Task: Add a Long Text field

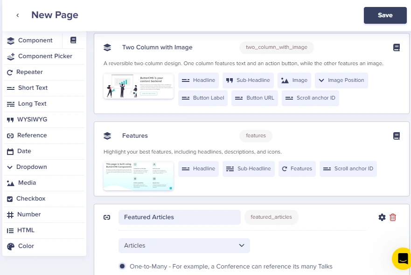Action: tap(44, 104)
